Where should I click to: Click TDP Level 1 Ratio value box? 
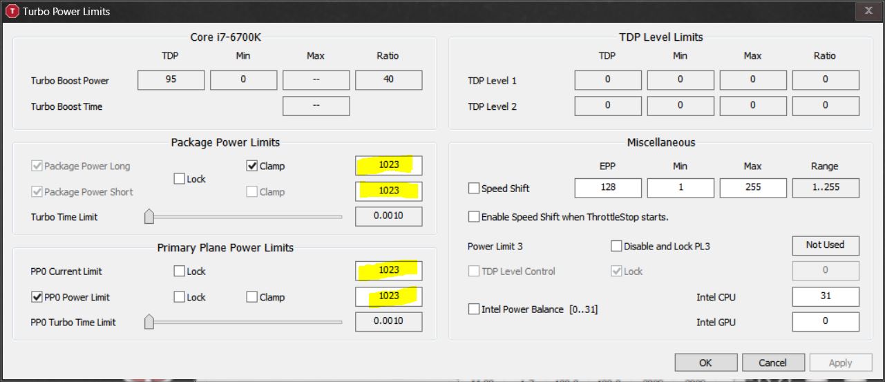click(x=826, y=80)
